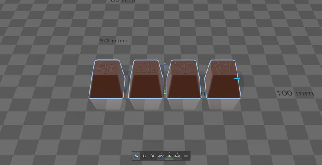Click the green vertical arrow handle
Screen dimensions: 322x165
[165, 92]
